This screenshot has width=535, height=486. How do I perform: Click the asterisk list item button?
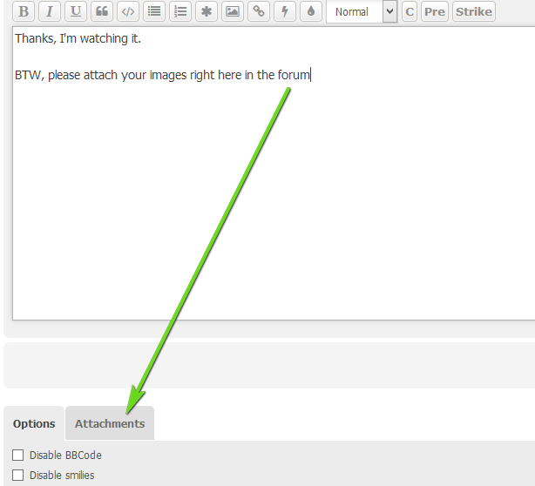tap(207, 11)
